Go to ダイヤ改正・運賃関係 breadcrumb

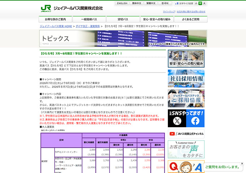tap(88, 26)
